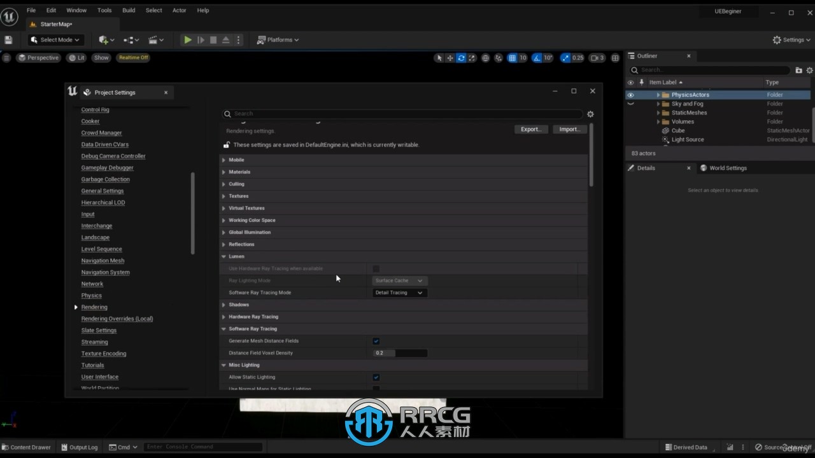815x458 pixels.
Task: Toggle grid snapping in the viewport toolbar
Action: (513, 58)
